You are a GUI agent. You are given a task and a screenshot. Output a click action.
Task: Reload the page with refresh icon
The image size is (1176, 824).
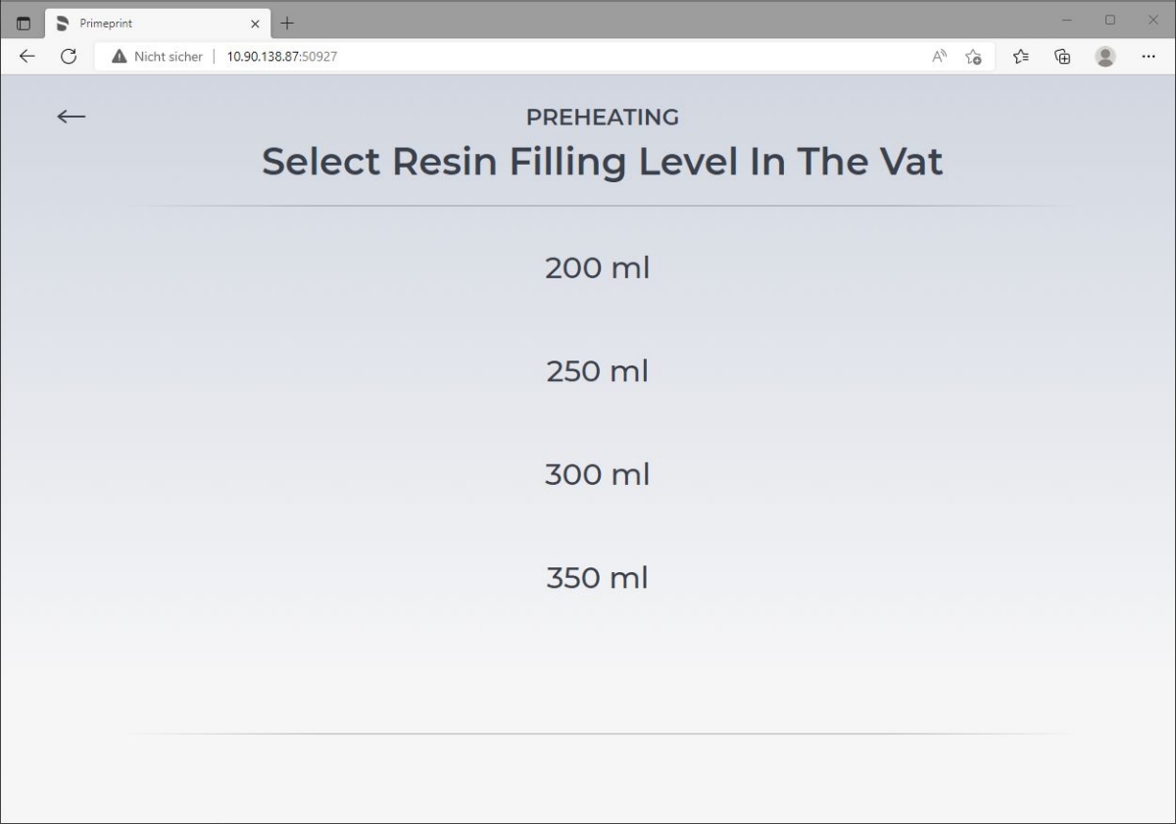point(69,57)
